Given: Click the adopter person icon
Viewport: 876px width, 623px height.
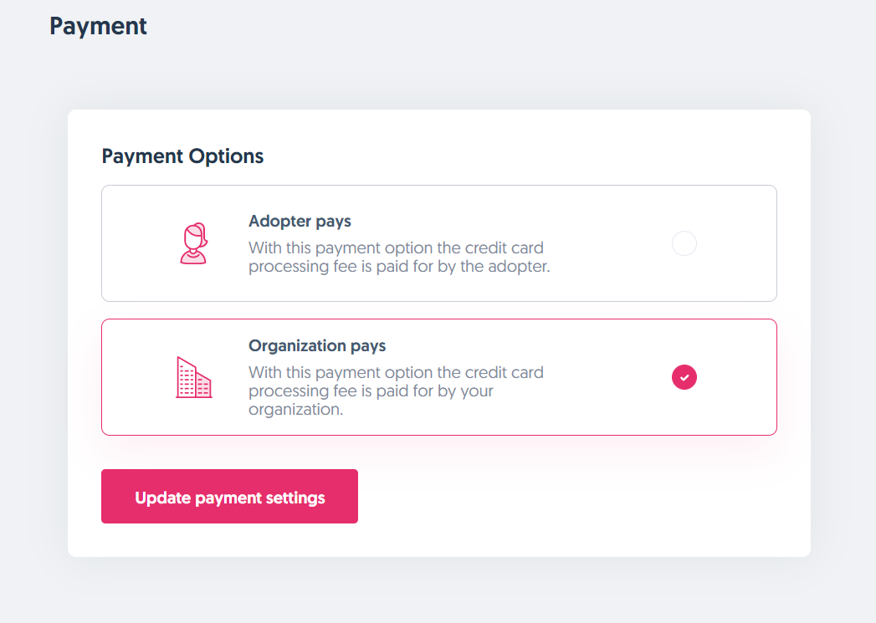Looking at the screenshot, I should (193, 243).
